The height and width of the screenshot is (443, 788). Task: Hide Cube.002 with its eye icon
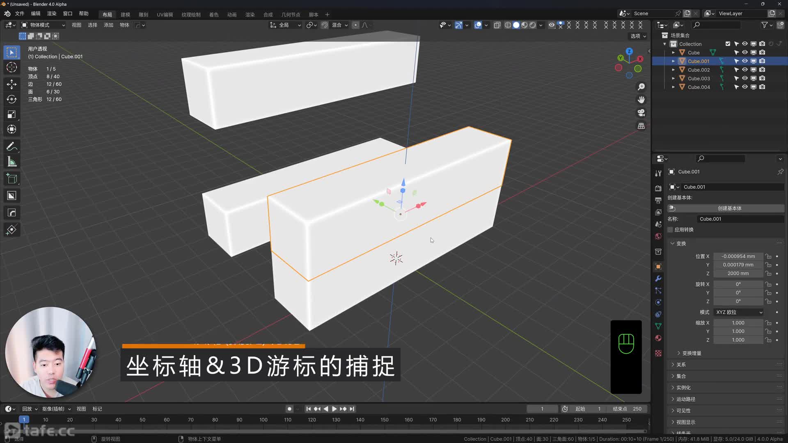click(744, 70)
